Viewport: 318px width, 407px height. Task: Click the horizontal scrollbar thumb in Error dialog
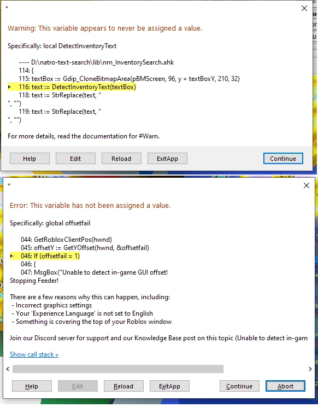118,369
